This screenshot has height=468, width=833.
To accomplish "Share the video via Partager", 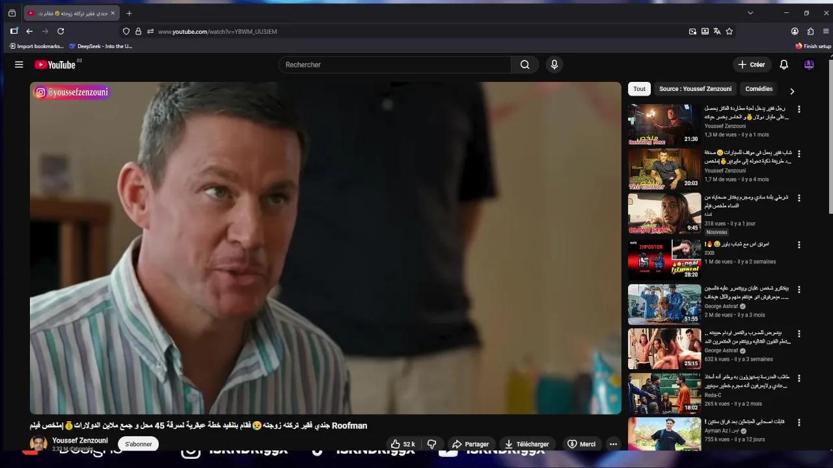I will click(471, 444).
